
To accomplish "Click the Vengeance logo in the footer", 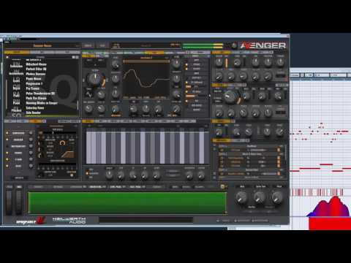I will pyautogui.click(x=31, y=221).
